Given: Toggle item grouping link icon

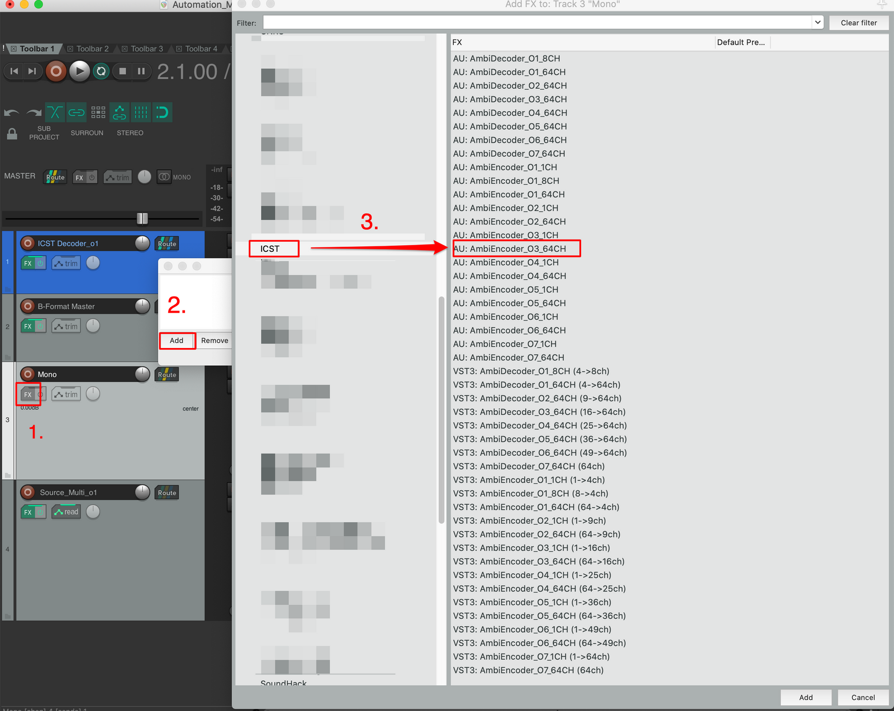Looking at the screenshot, I should (x=77, y=112).
